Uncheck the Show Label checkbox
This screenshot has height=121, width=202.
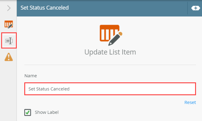[28, 112]
